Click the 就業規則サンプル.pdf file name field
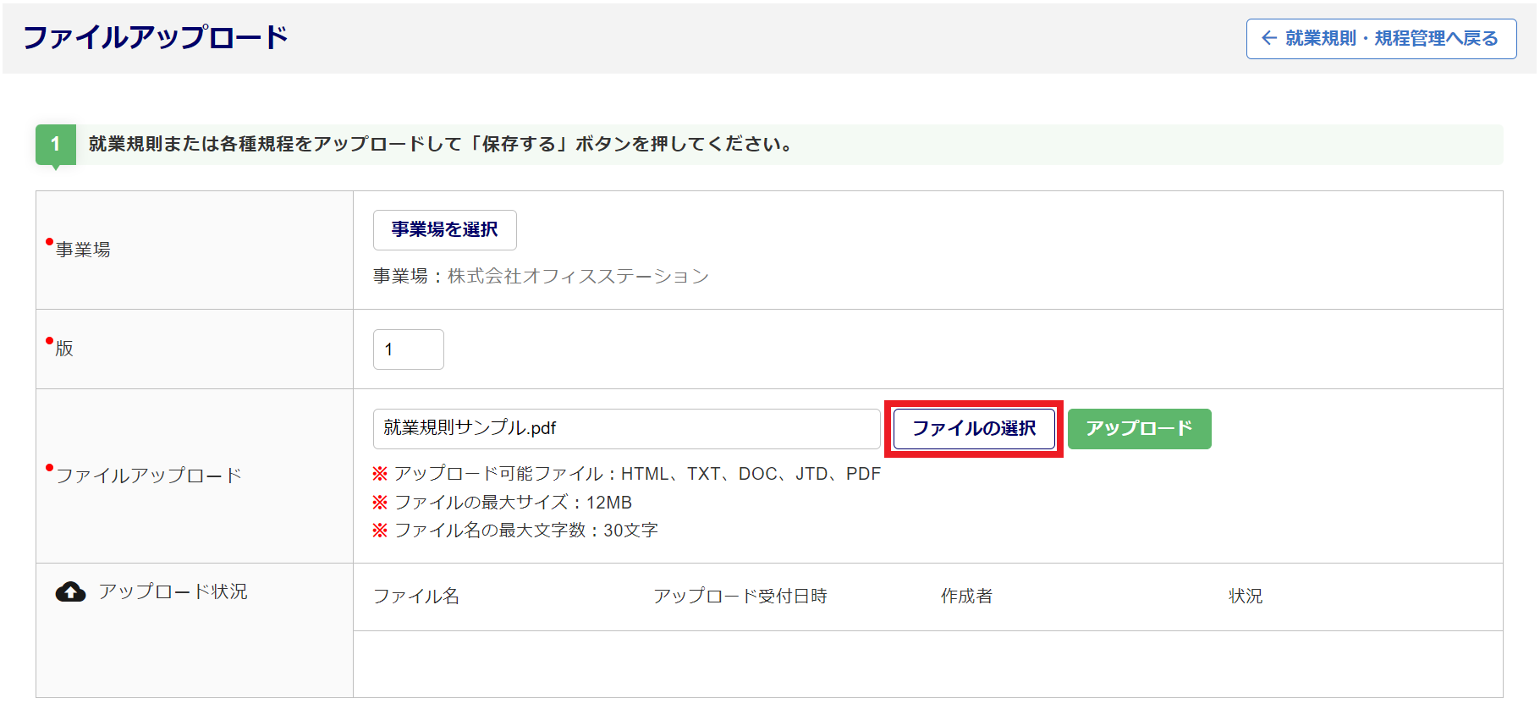The height and width of the screenshot is (715, 1540). click(625, 429)
